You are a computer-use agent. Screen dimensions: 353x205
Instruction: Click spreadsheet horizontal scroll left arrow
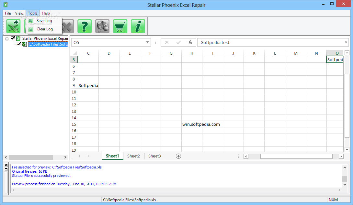[246, 156]
